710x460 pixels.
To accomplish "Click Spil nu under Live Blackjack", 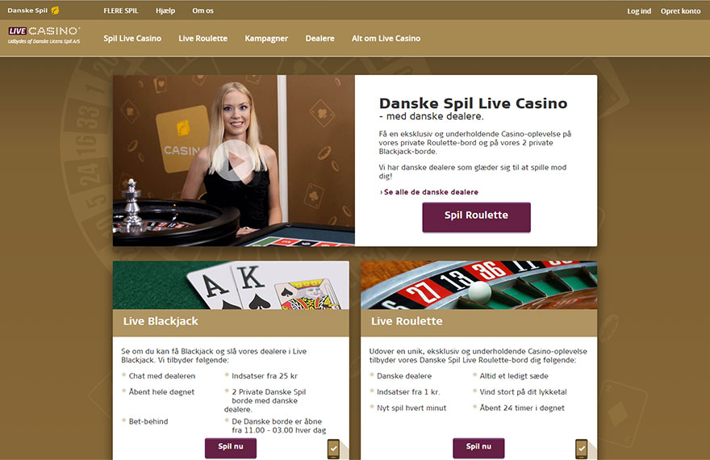I will pyautogui.click(x=231, y=448).
